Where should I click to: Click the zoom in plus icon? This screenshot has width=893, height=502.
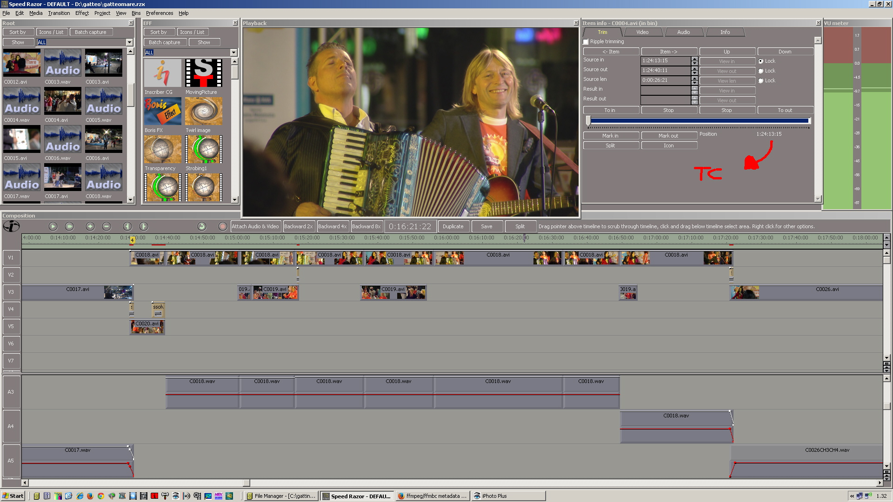pos(90,226)
